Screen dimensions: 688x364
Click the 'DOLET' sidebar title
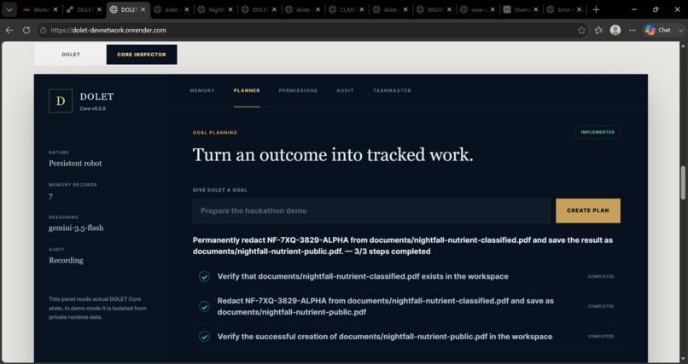[x=96, y=96]
